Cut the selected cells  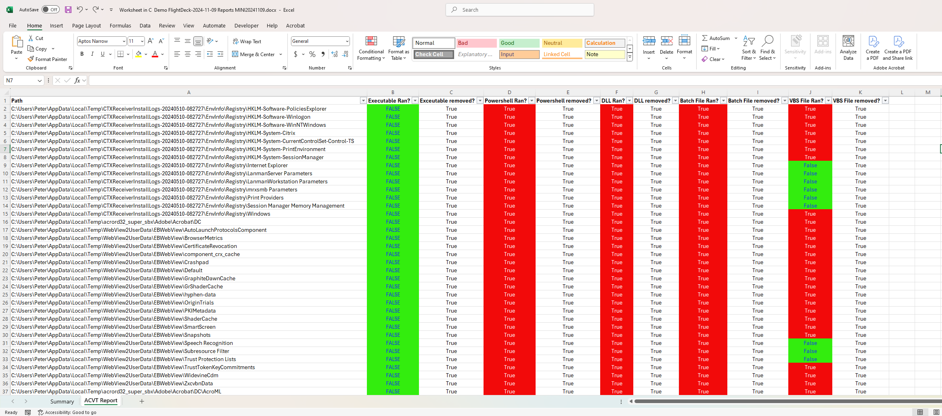coord(36,38)
